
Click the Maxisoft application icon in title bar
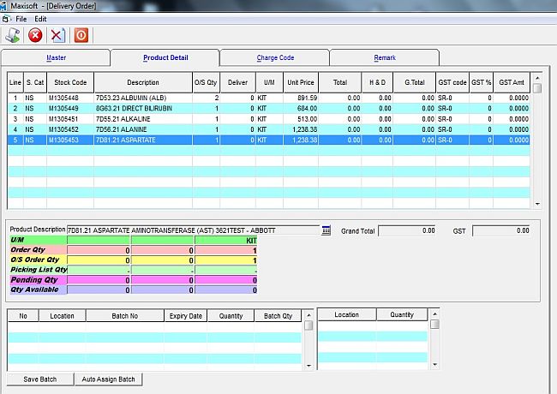(6, 6)
